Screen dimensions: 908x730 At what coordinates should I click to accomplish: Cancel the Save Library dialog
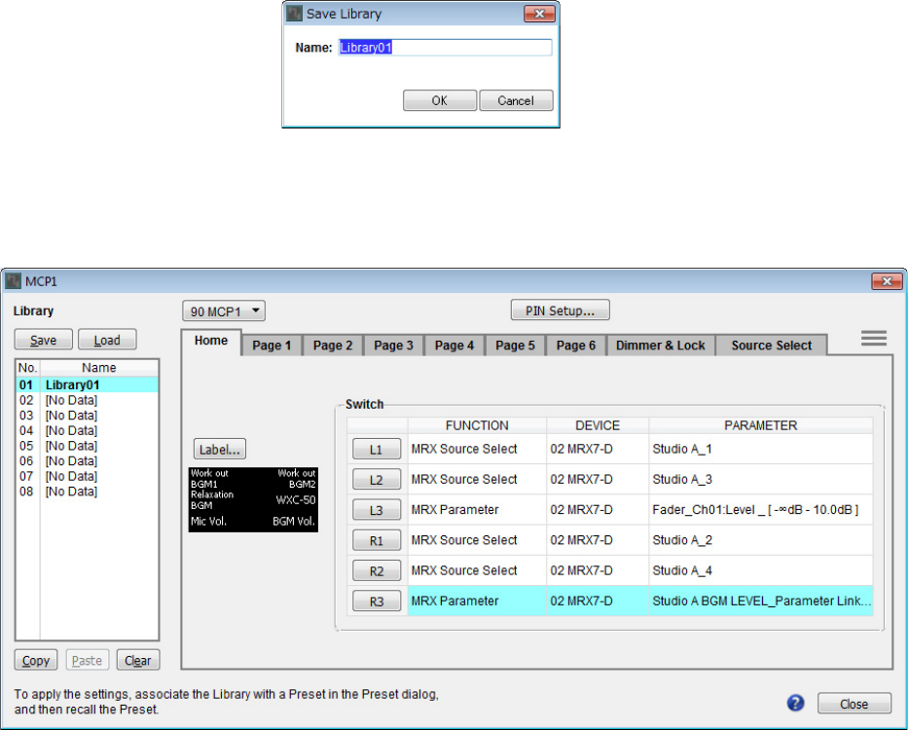[x=516, y=100]
